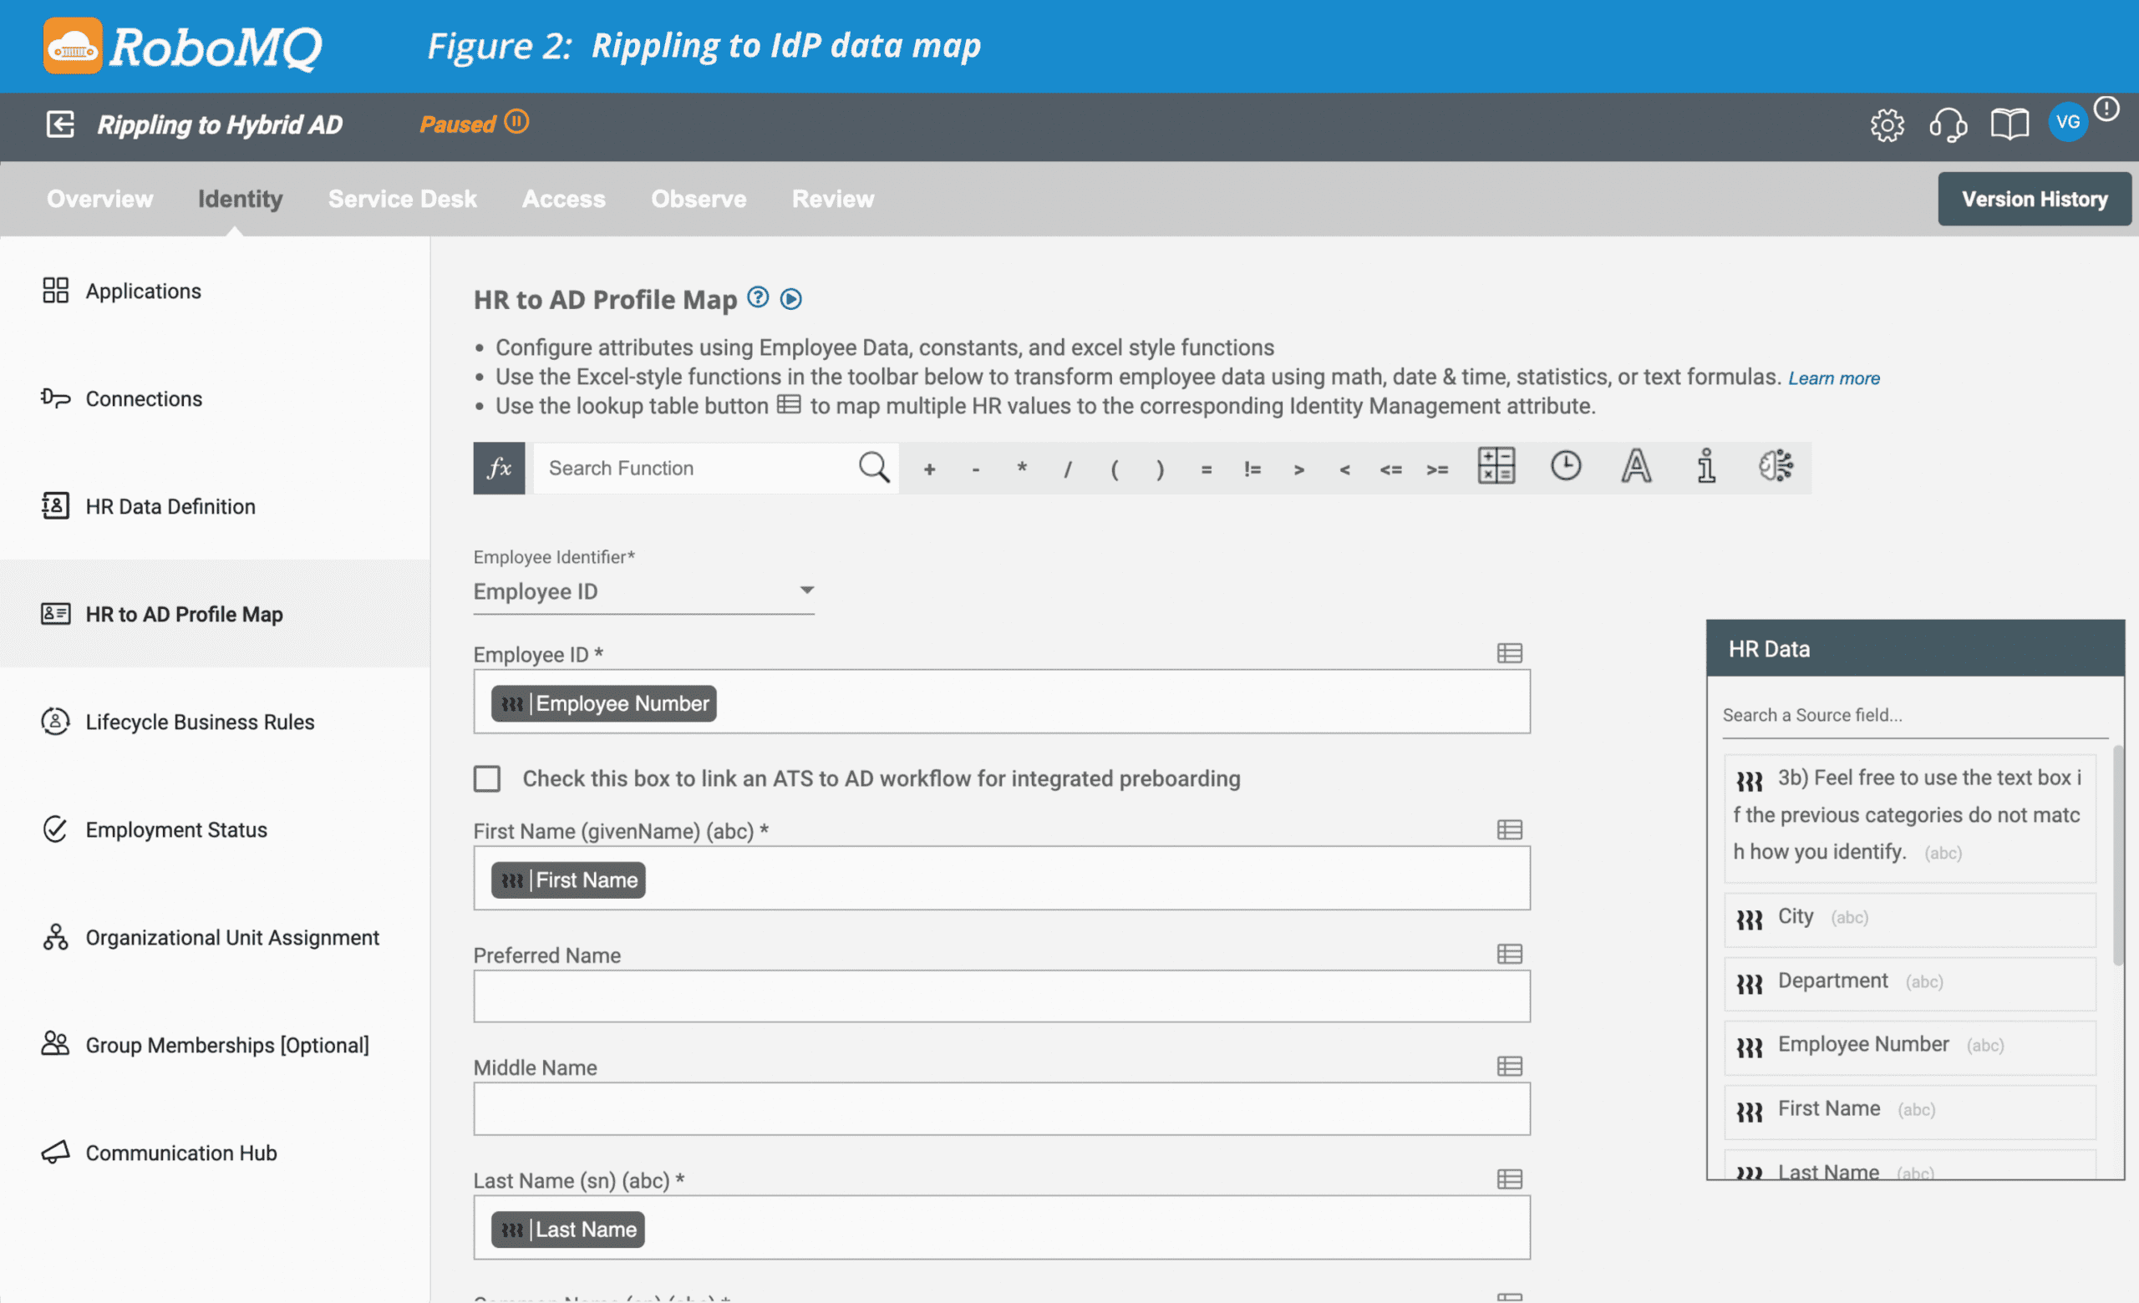Open the AI assist brain icon

tap(1776, 467)
